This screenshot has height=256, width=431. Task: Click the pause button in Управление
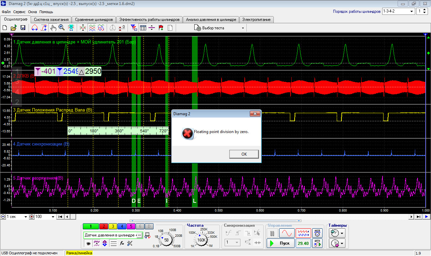[x=272, y=233]
